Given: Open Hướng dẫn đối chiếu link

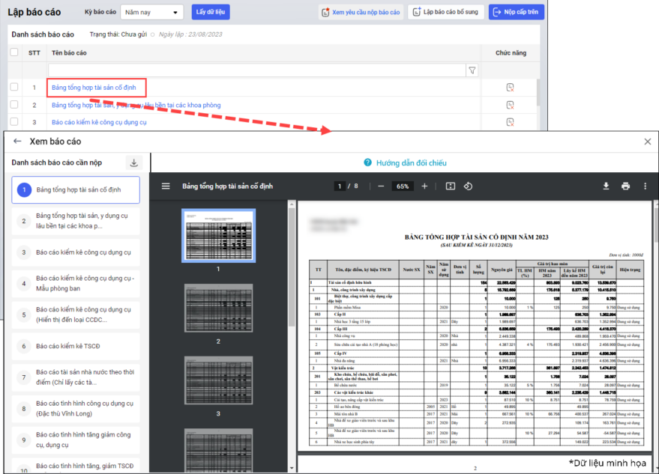Looking at the screenshot, I should tap(405, 162).
